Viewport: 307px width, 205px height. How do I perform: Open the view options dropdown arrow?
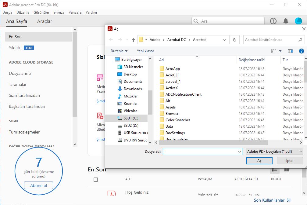pyautogui.click(x=280, y=51)
